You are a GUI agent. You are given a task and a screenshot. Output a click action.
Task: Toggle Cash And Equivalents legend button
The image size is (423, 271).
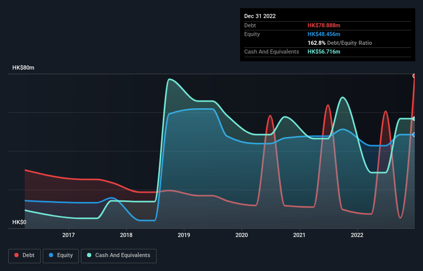pos(119,256)
